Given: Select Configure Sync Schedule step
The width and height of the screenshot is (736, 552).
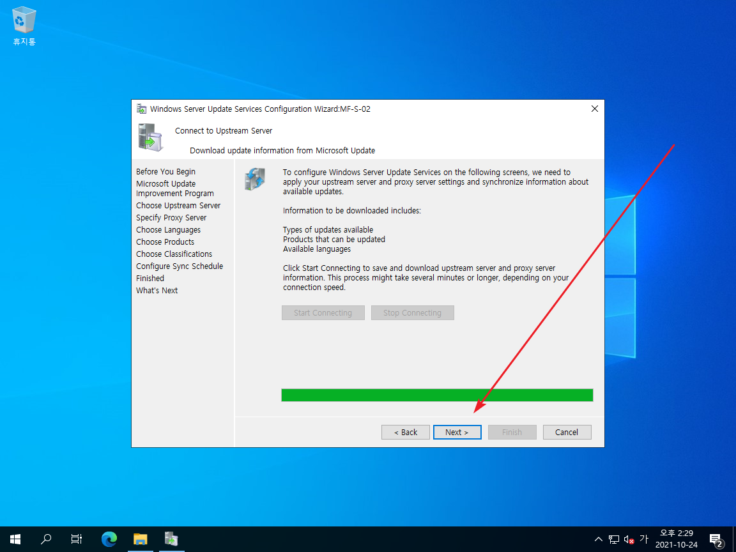Looking at the screenshot, I should click(180, 266).
